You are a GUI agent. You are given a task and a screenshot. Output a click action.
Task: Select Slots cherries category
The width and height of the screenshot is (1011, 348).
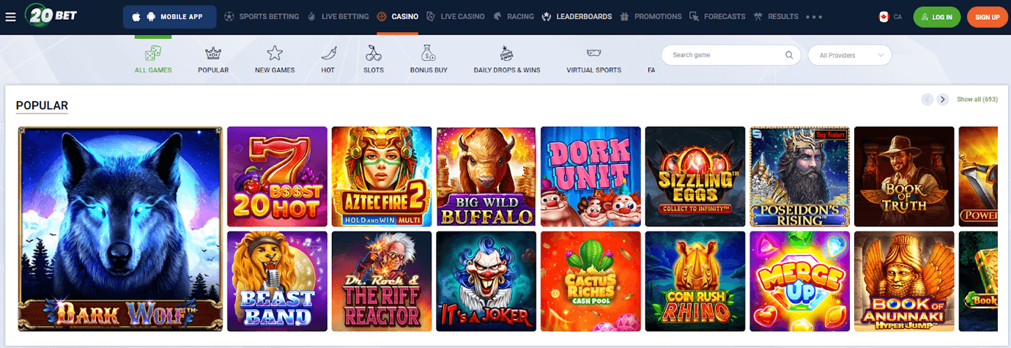click(x=374, y=59)
